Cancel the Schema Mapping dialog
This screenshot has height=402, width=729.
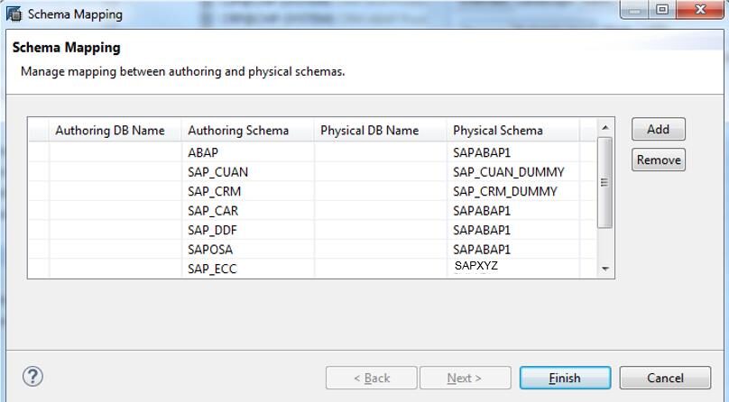click(664, 378)
